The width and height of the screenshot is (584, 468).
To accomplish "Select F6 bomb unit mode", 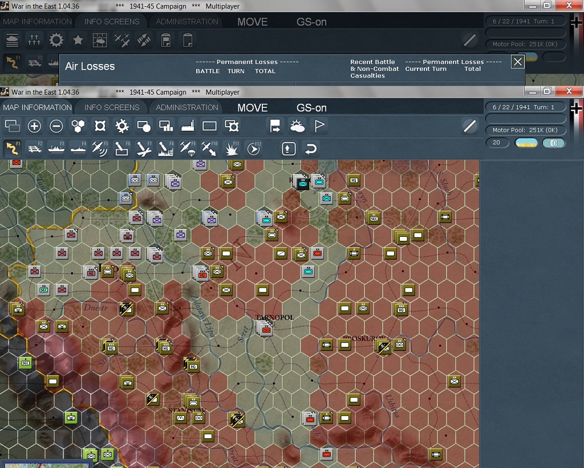I will pos(122,148).
